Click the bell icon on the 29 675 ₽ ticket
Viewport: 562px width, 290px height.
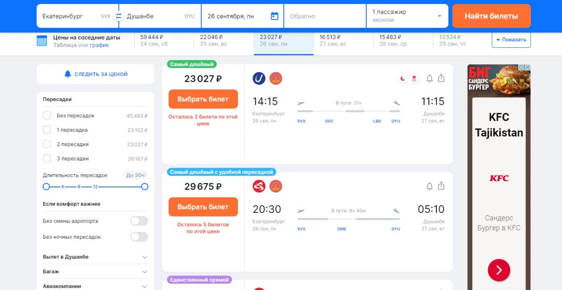(x=429, y=186)
